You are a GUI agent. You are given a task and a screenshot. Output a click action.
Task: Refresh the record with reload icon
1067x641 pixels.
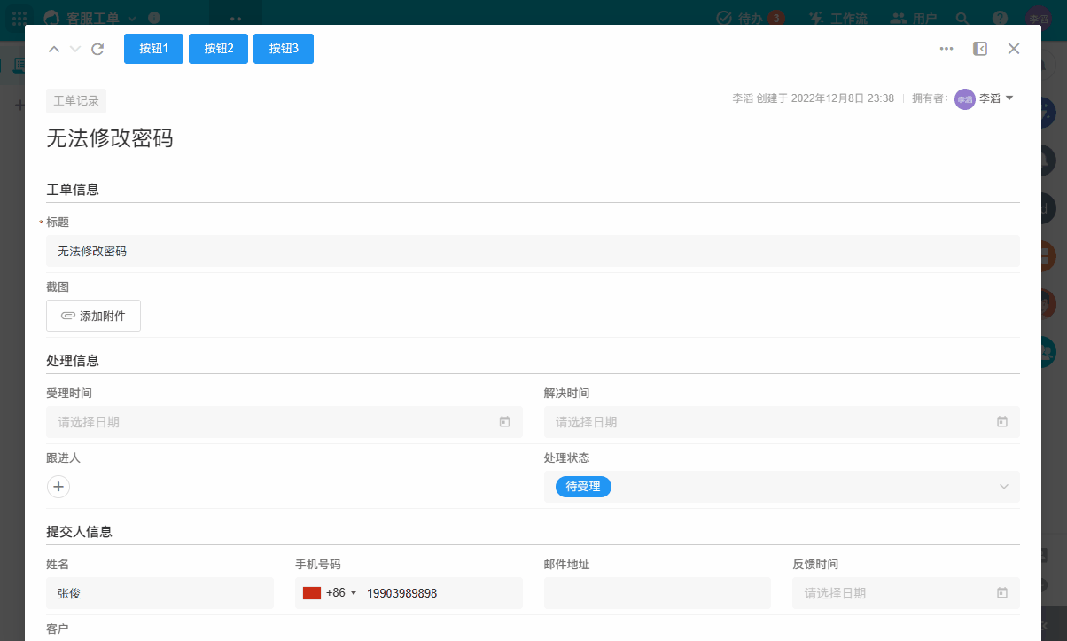click(x=98, y=49)
